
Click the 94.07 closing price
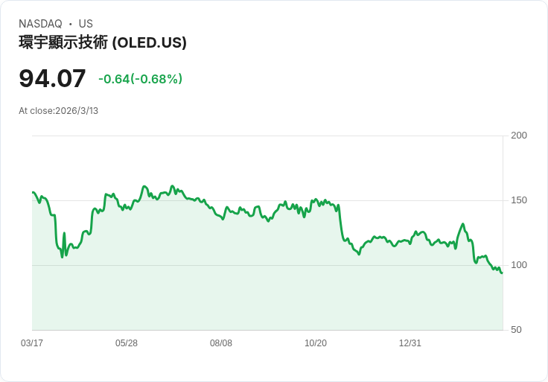point(52,78)
